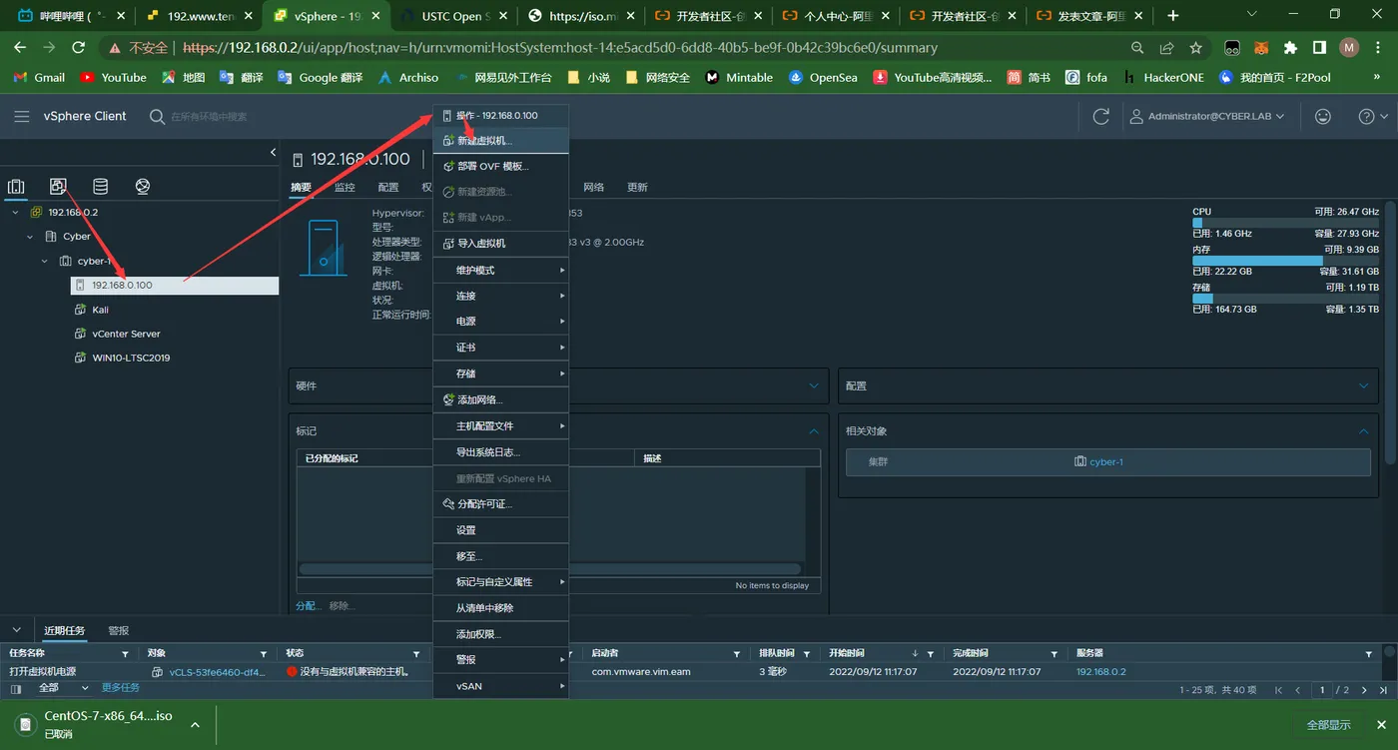Open the help question mark menu
The image size is (1398, 750).
[x=1373, y=117]
